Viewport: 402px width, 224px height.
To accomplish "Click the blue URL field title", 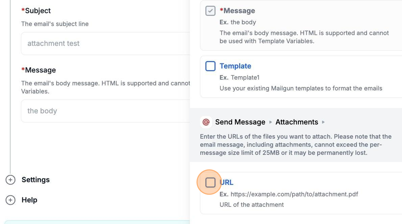I will [226, 182].
